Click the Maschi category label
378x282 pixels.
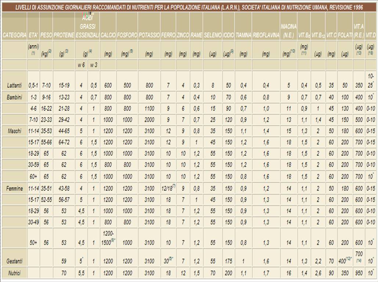(x=14, y=131)
